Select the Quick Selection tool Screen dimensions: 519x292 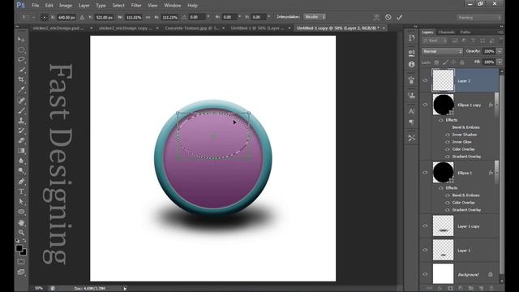(22, 70)
